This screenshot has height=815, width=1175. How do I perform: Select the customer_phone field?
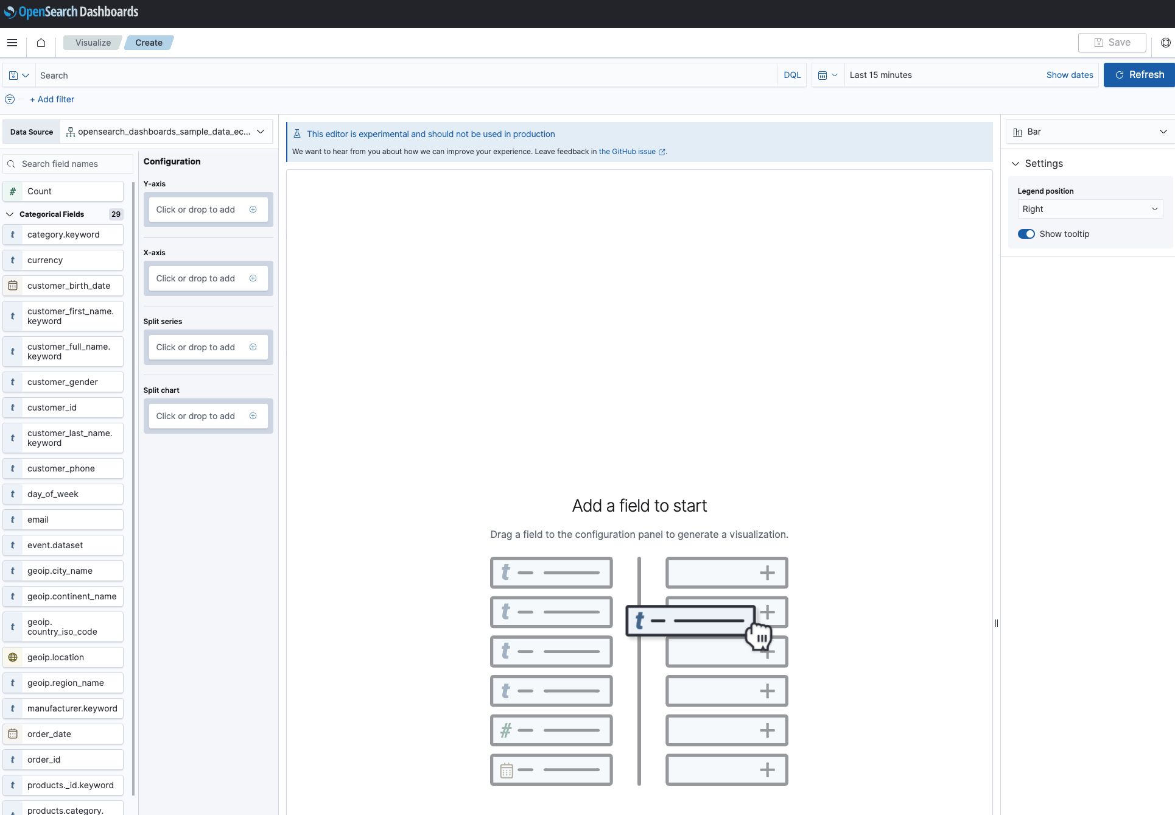63,468
